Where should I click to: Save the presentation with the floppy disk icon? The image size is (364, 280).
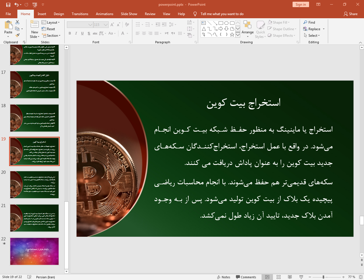tap(8, 5)
